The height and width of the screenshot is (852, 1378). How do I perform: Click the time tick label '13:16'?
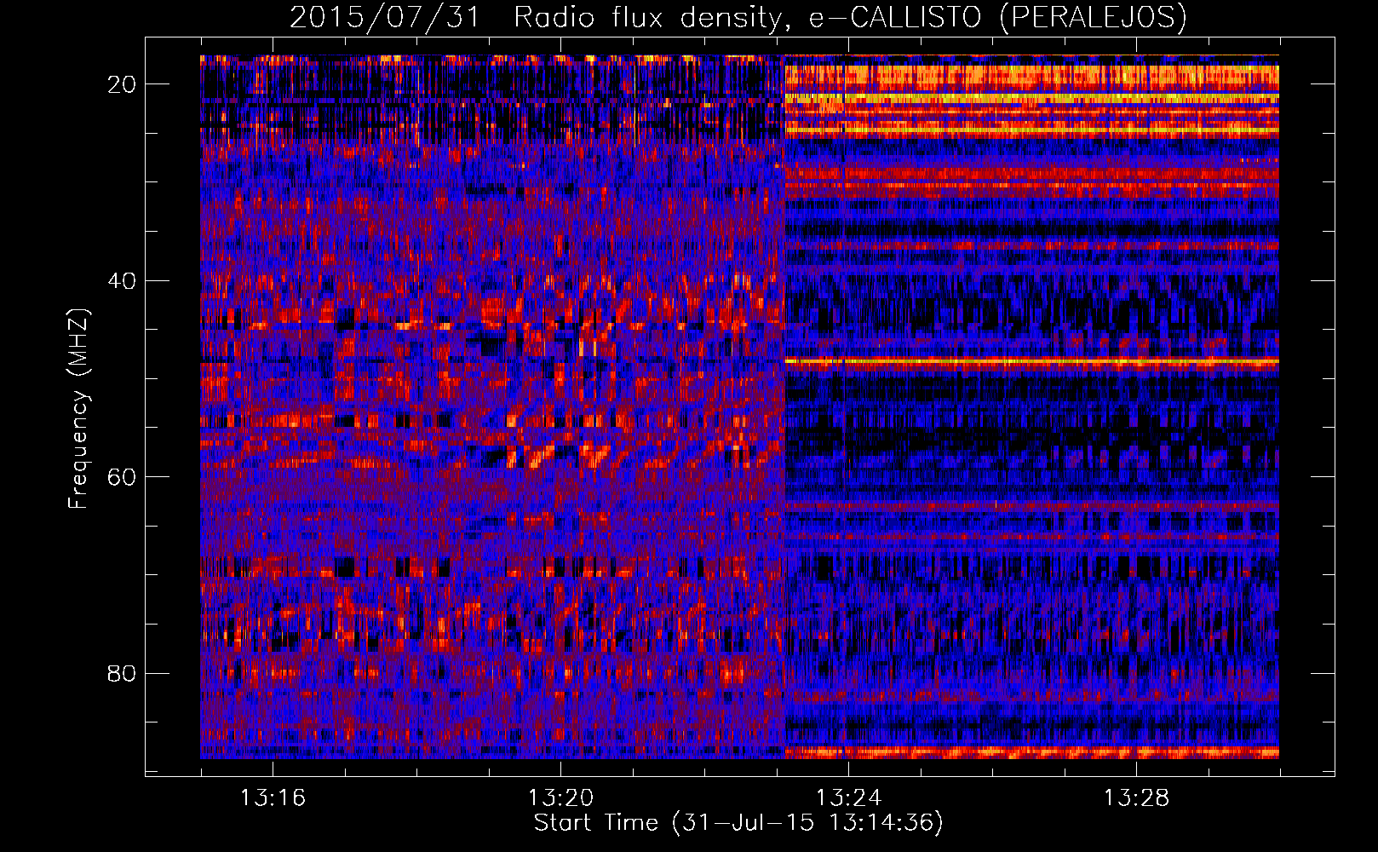tap(273, 798)
